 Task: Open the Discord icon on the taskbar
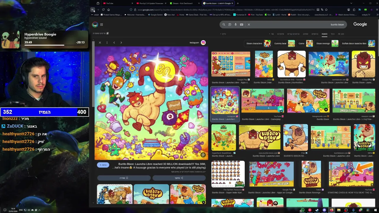(x=324, y=210)
